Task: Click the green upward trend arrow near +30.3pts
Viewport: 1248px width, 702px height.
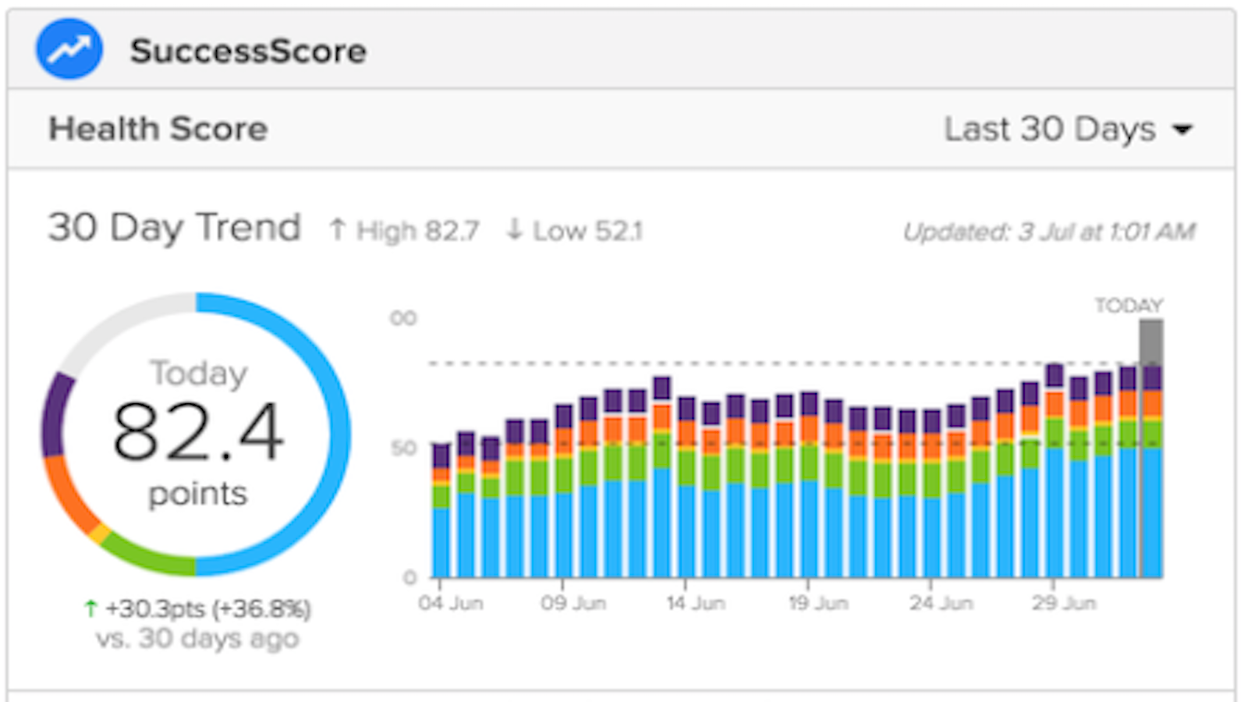Action: 92,609
